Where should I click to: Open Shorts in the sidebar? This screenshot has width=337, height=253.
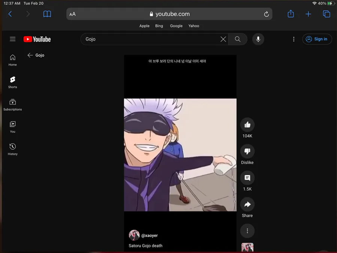[x=12, y=82]
